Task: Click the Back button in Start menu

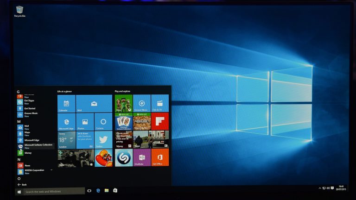Action: [22, 184]
